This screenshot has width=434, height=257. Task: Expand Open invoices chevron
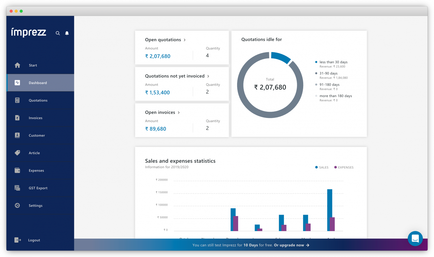[x=179, y=113]
